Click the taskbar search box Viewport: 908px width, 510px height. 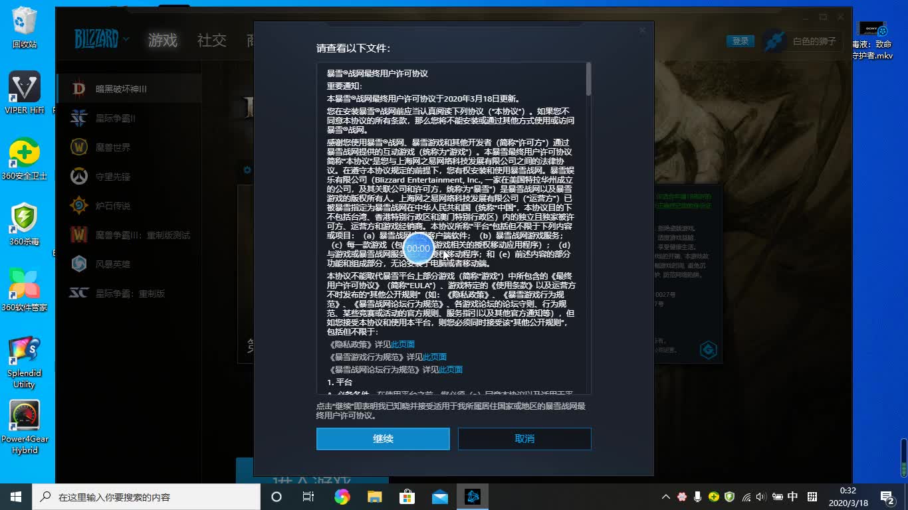pos(146,497)
